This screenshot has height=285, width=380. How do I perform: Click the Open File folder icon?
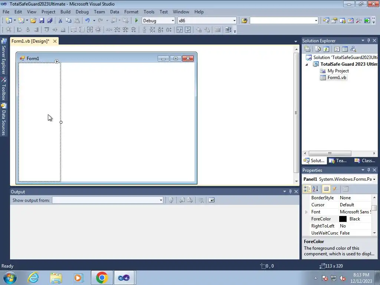pyautogui.click(x=33, y=21)
